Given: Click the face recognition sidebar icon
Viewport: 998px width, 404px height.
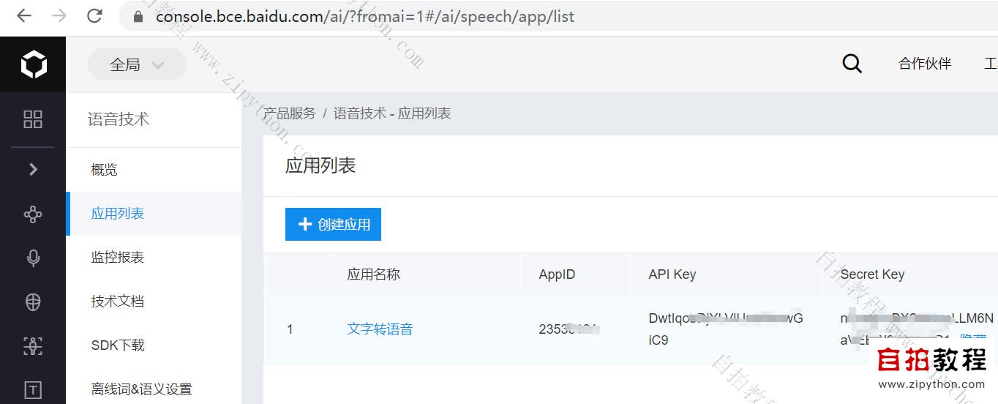Looking at the screenshot, I should point(33,345).
